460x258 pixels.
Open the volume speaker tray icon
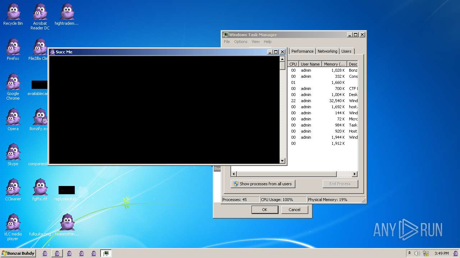coord(417,253)
